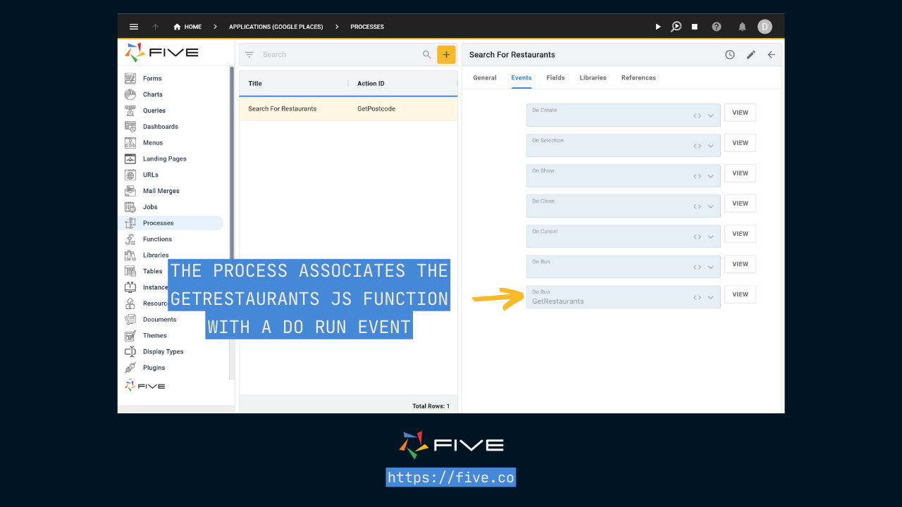Click the Landing Pages sidebar icon
This screenshot has height=507, width=902.
tap(130, 158)
